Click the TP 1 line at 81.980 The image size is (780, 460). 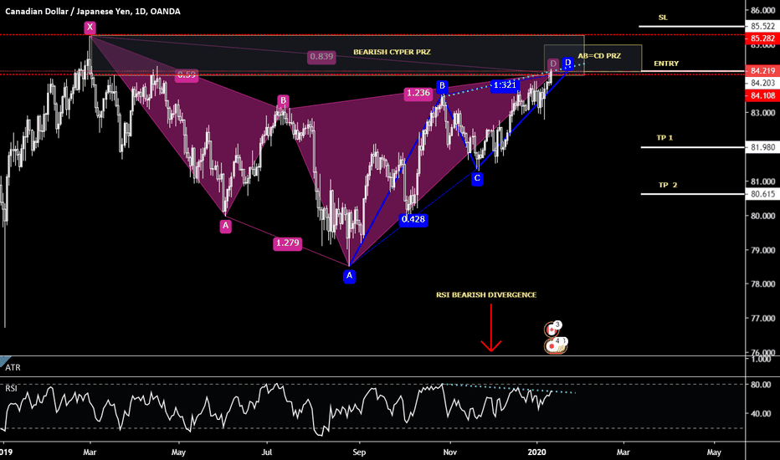coord(690,147)
